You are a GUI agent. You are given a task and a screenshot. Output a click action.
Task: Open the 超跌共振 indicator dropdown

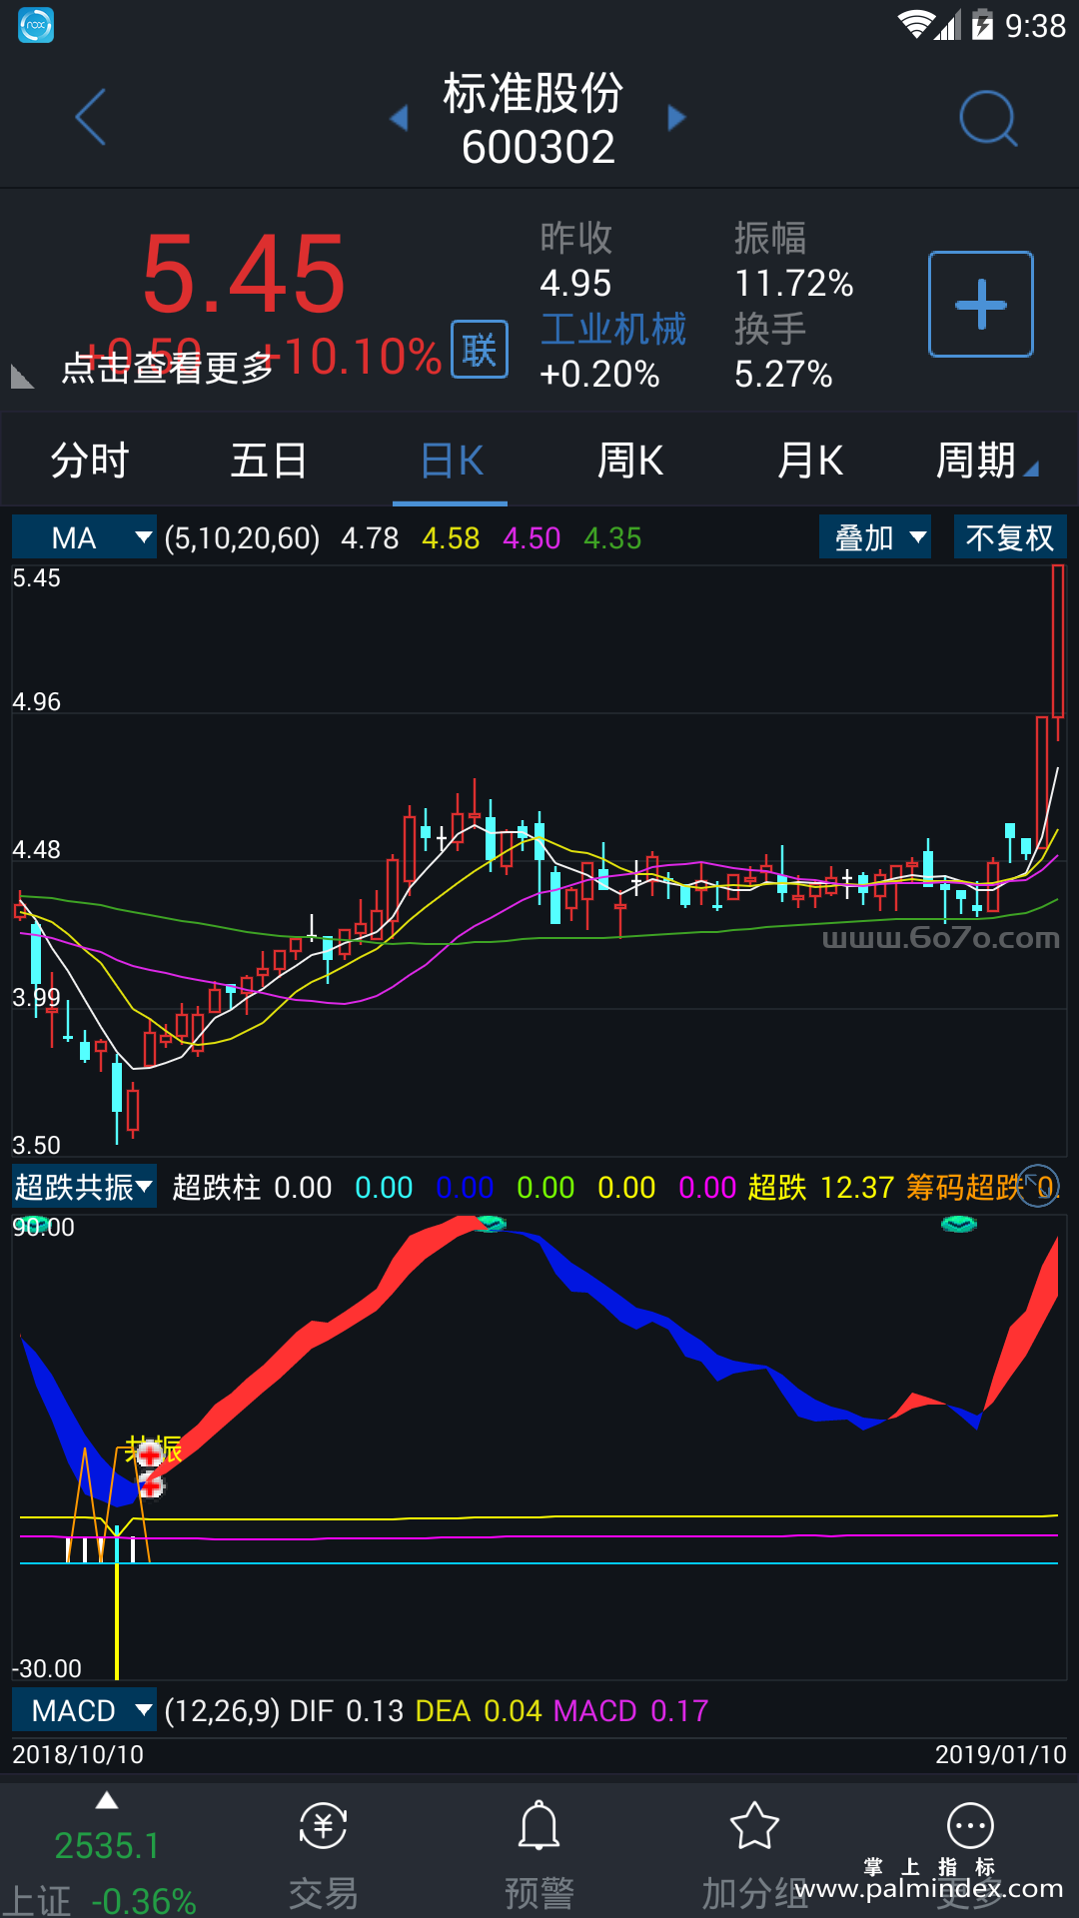point(84,1187)
